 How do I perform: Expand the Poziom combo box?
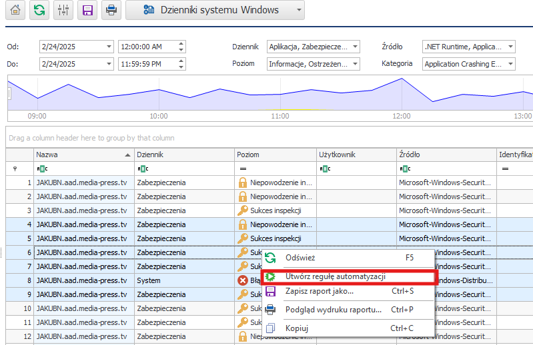pos(355,64)
